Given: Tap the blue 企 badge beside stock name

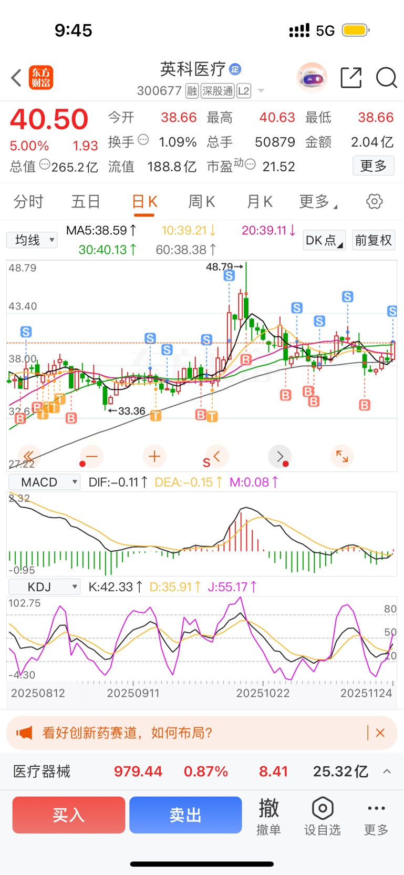Looking at the screenshot, I should [x=235, y=69].
